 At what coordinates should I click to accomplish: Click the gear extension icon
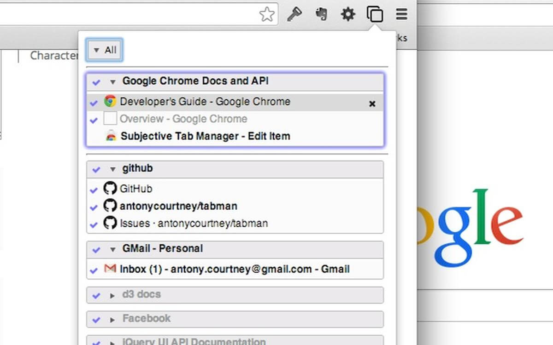pos(348,15)
